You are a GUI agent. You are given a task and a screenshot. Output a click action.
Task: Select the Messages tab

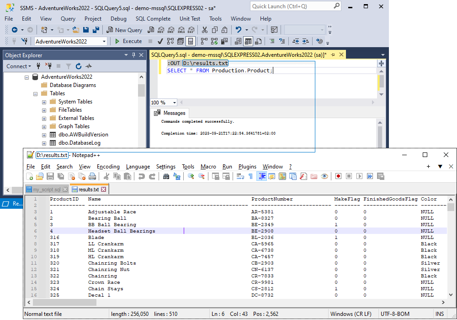coord(170,113)
